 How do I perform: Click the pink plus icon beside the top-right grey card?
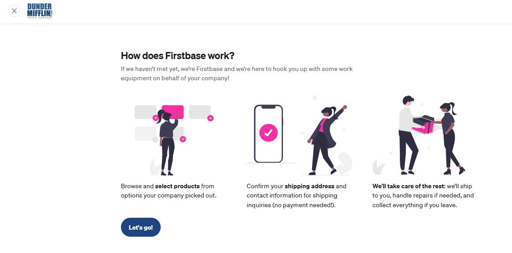tap(210, 118)
